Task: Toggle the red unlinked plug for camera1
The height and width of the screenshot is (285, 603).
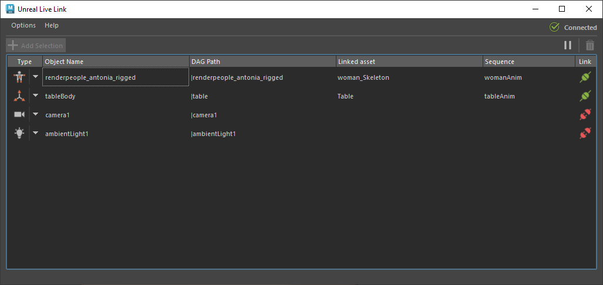Action: (585, 114)
